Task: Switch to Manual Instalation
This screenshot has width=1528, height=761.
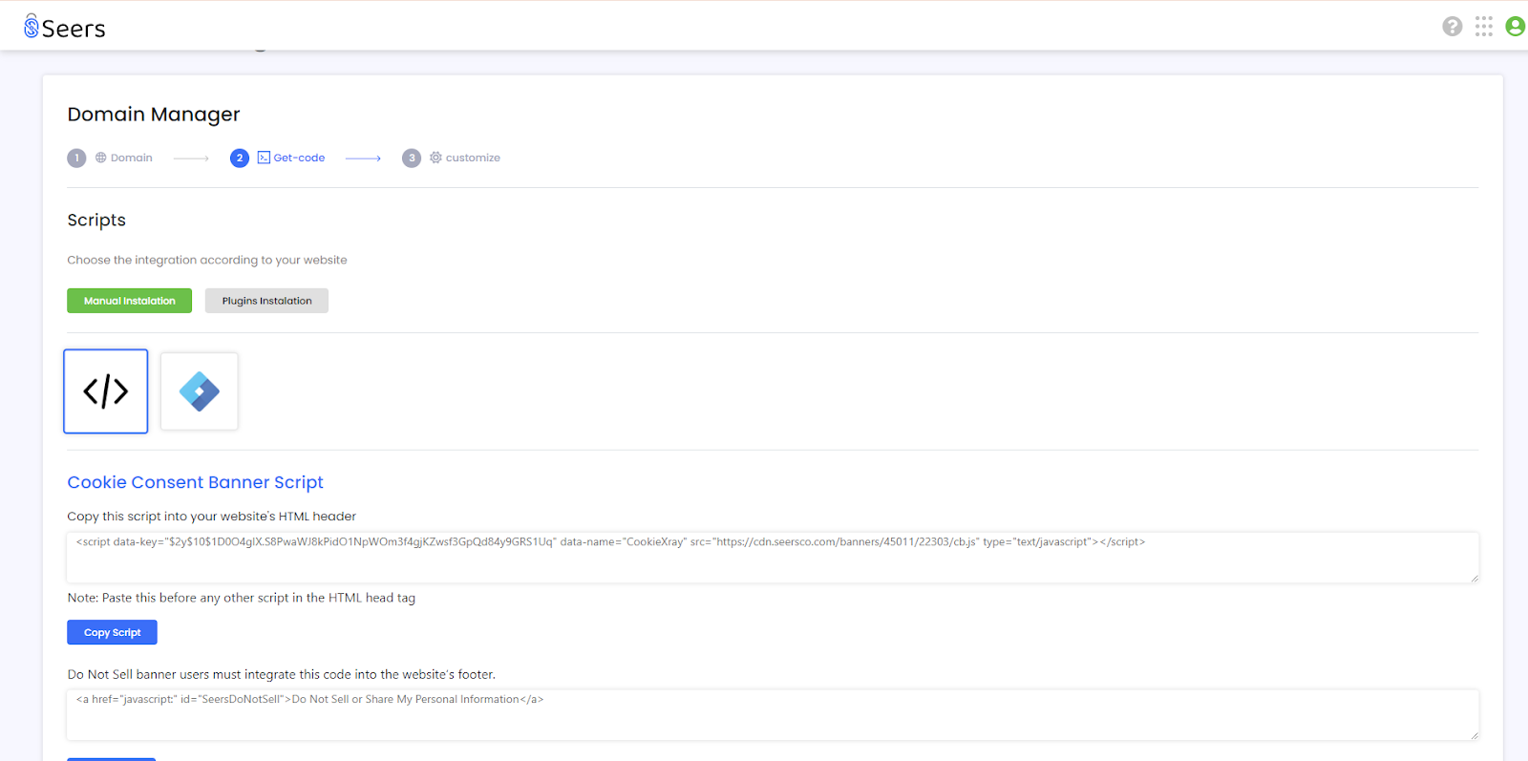Action: click(129, 301)
